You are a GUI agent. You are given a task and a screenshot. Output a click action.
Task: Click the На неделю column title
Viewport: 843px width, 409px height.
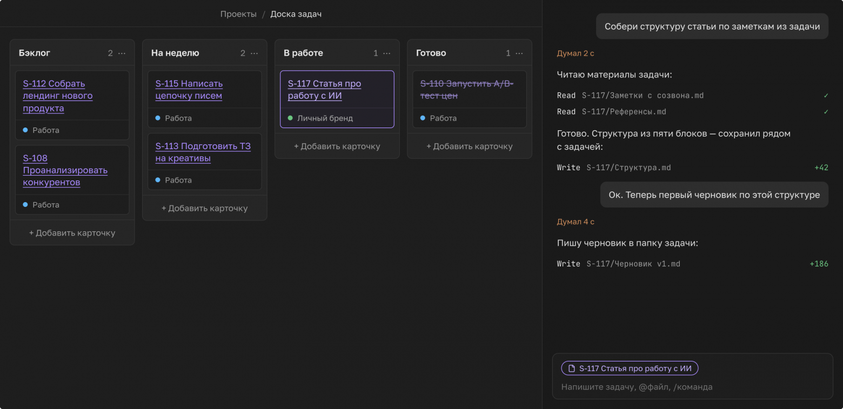pyautogui.click(x=175, y=53)
